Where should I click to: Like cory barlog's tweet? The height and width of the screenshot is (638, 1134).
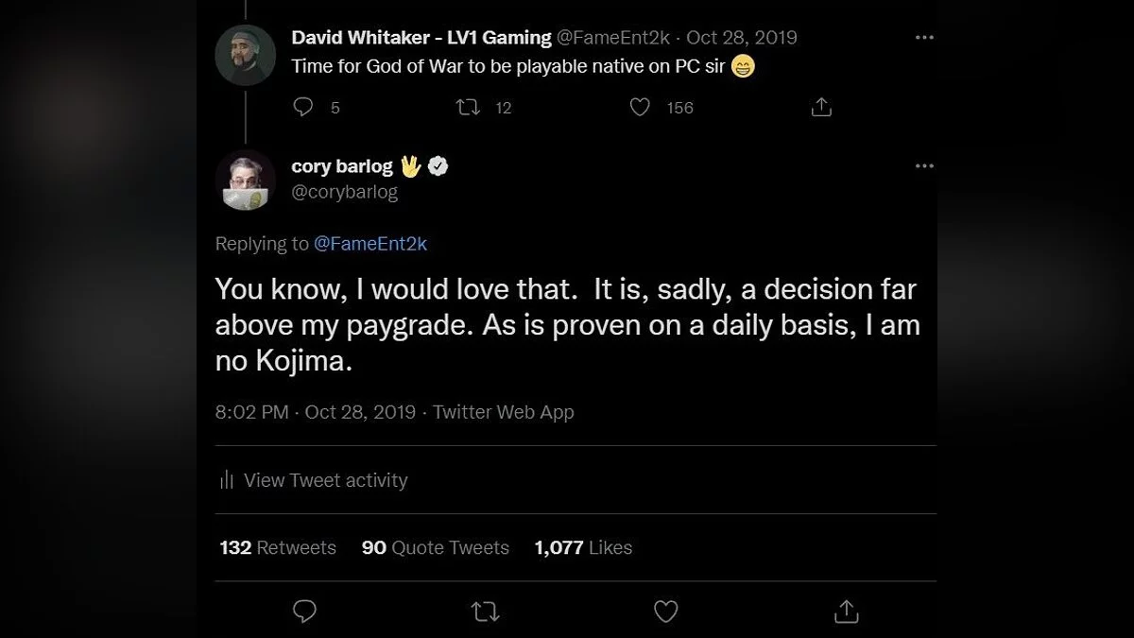[x=666, y=611]
